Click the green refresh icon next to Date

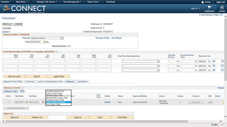click(48, 42)
